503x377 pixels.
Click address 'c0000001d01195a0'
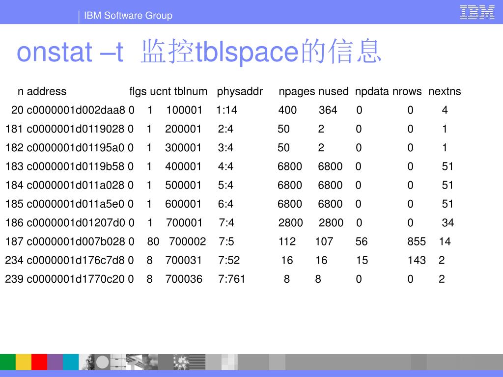[75, 148]
